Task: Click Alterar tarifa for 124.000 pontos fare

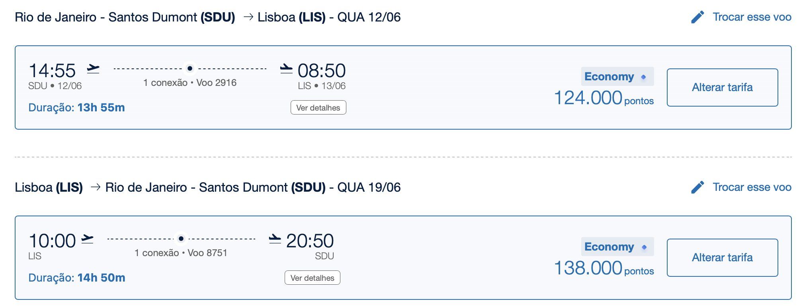Action: [x=722, y=87]
